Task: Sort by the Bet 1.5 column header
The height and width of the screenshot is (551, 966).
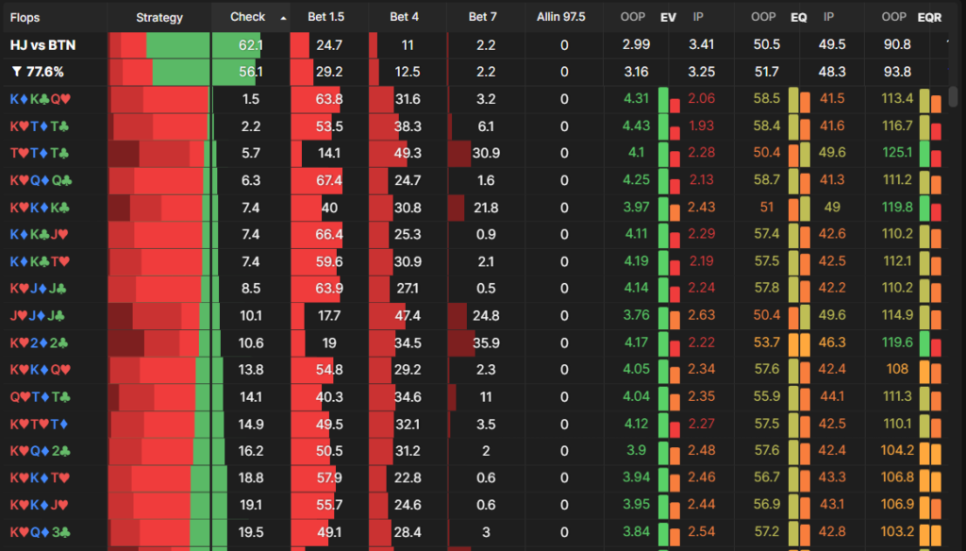Action: click(325, 17)
